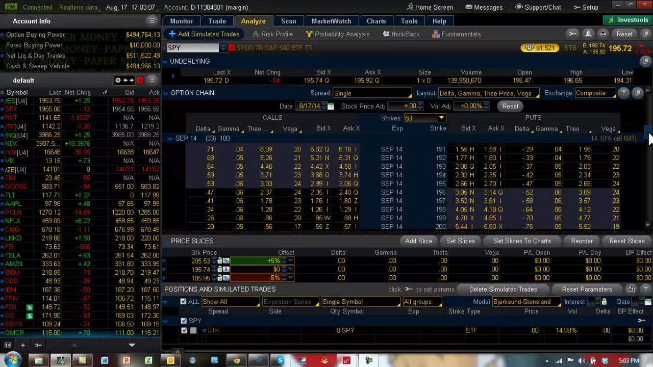The width and height of the screenshot is (653, 367).
Task: Increase Stock Price Adj stepper
Action: click(420, 104)
